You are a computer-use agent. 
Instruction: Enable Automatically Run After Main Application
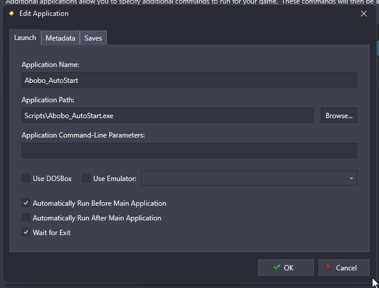click(26, 218)
